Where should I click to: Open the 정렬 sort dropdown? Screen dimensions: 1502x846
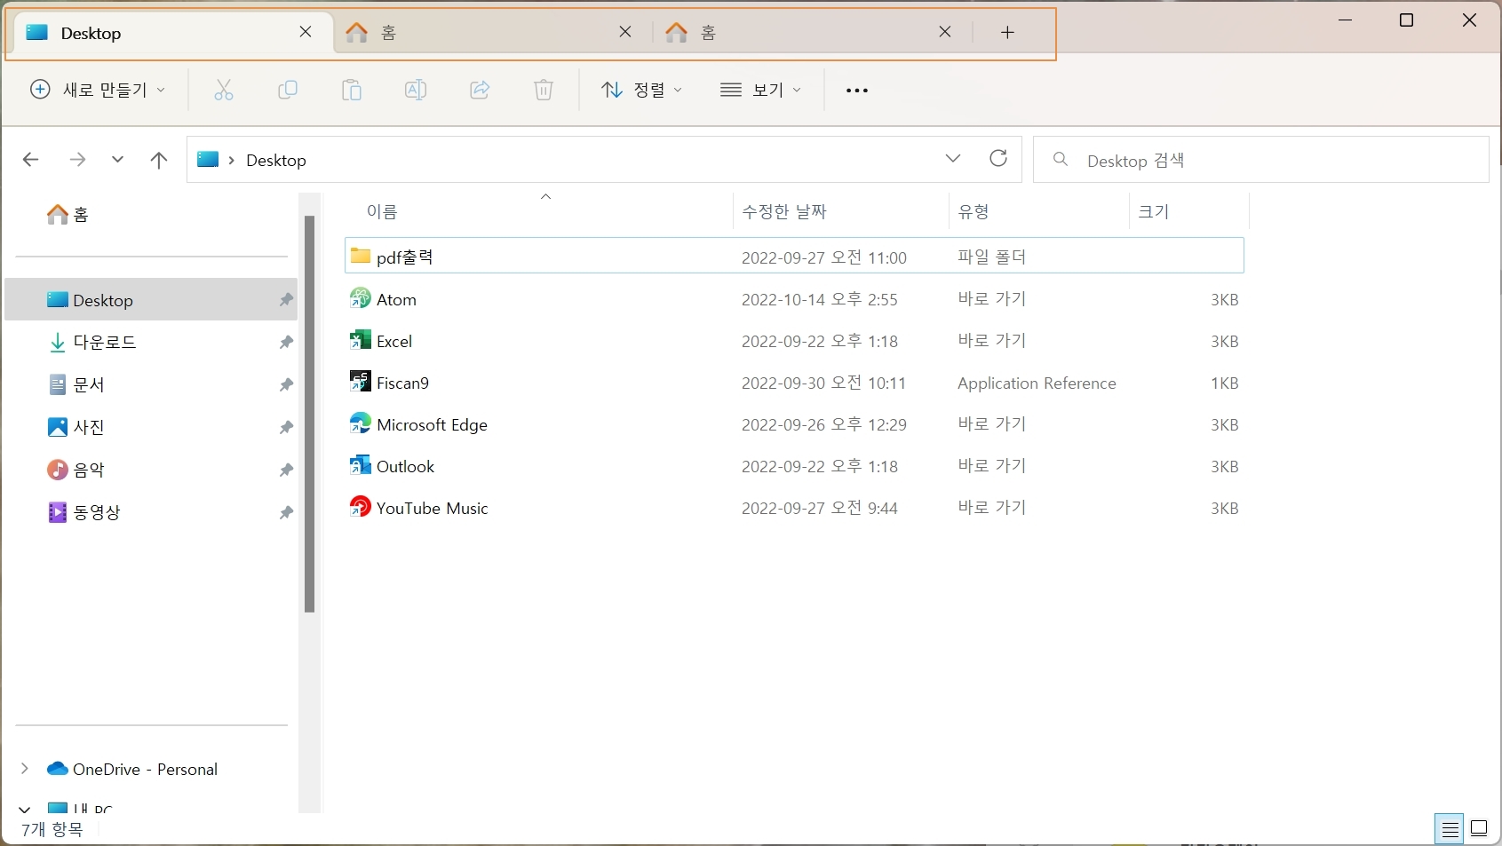pyautogui.click(x=641, y=90)
